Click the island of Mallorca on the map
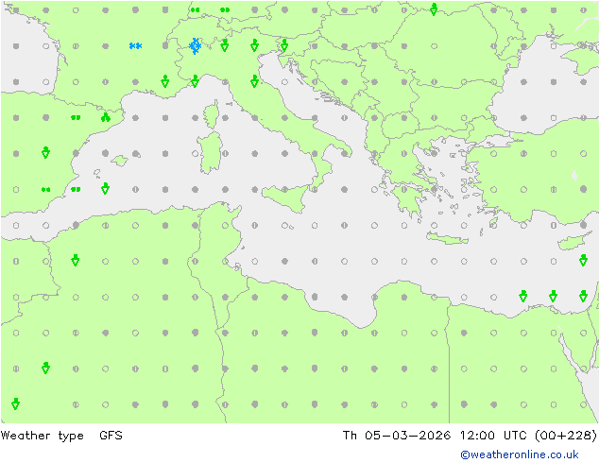 tap(120, 160)
